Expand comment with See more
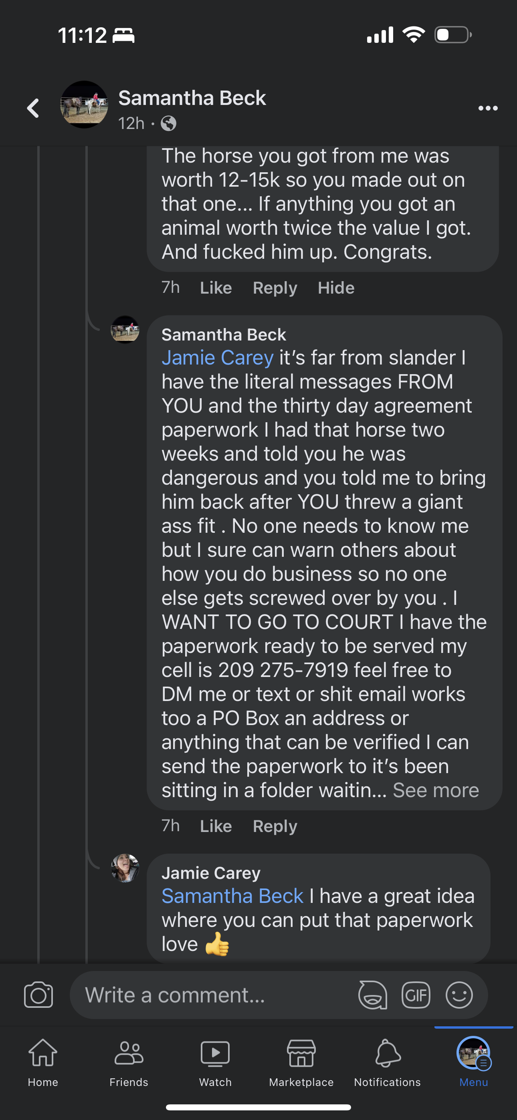This screenshot has width=517, height=1120. [x=436, y=790]
